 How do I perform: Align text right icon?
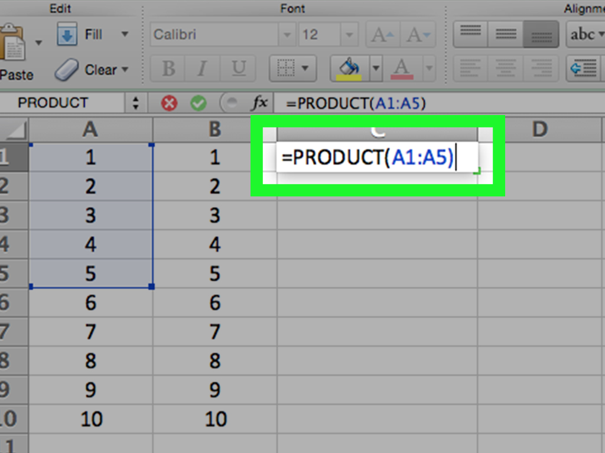pos(541,68)
